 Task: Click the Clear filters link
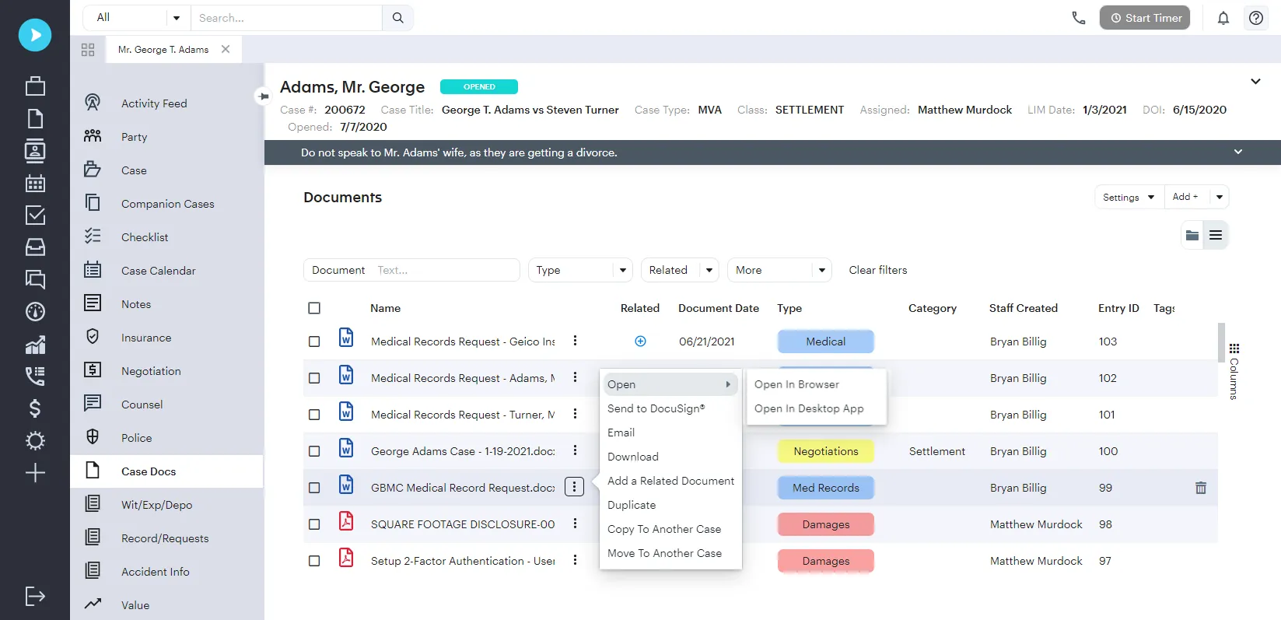[877, 270]
